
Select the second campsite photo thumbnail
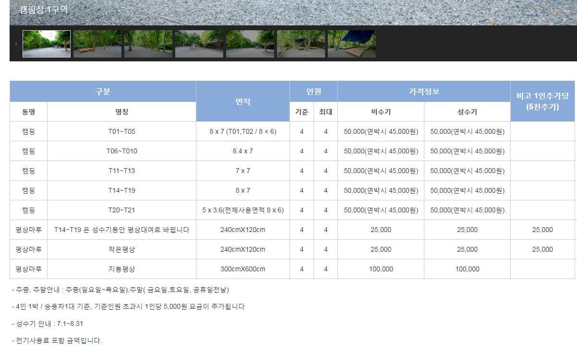click(97, 44)
